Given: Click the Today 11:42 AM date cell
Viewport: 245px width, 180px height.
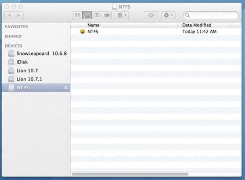Looking at the screenshot, I should [199, 32].
